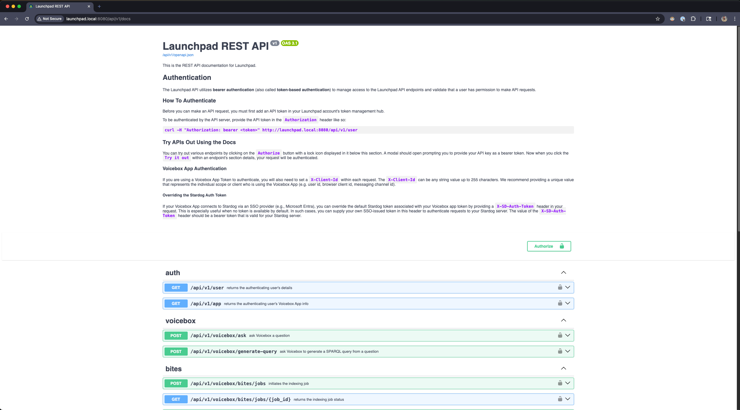This screenshot has height=410, width=740.
Task: Click the browser back arrow
Action: coord(6,19)
